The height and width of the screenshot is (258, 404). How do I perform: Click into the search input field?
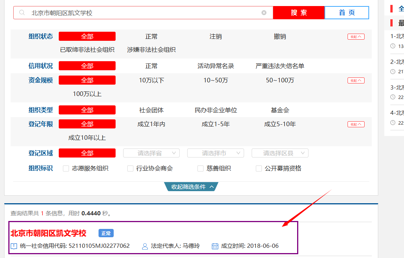pos(144,13)
